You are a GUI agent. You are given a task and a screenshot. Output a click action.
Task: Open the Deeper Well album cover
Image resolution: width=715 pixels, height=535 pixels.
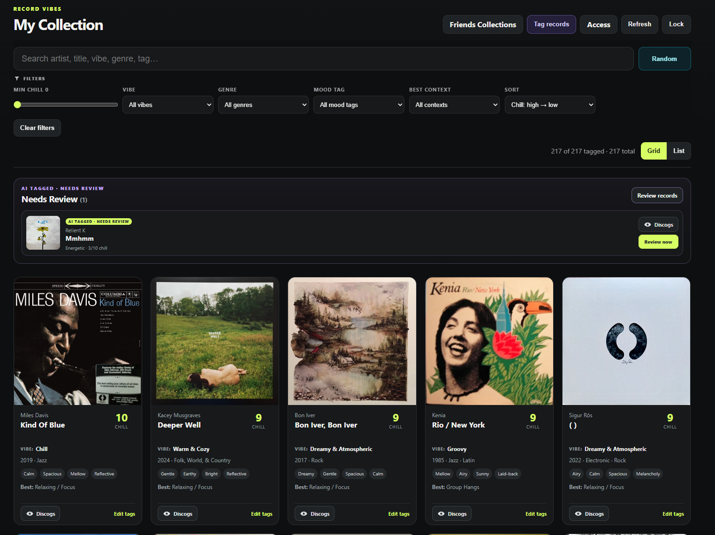(x=215, y=341)
